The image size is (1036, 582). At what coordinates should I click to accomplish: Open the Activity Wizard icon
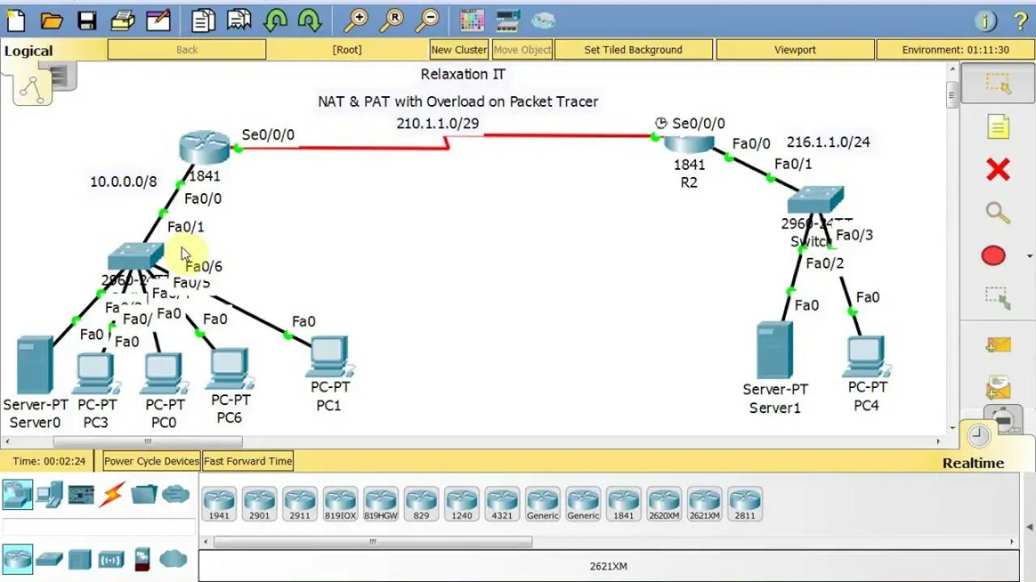click(x=158, y=19)
